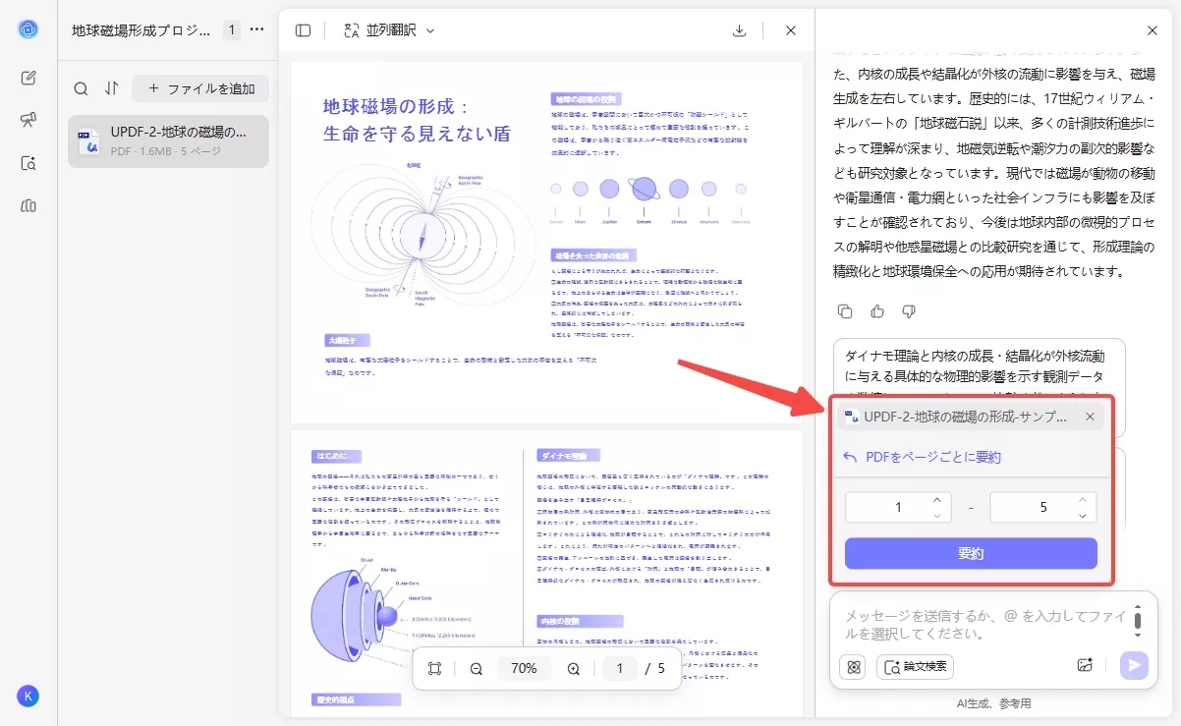
Task: Select the UPDF-2-地球の磁場の file item
Action: point(168,140)
